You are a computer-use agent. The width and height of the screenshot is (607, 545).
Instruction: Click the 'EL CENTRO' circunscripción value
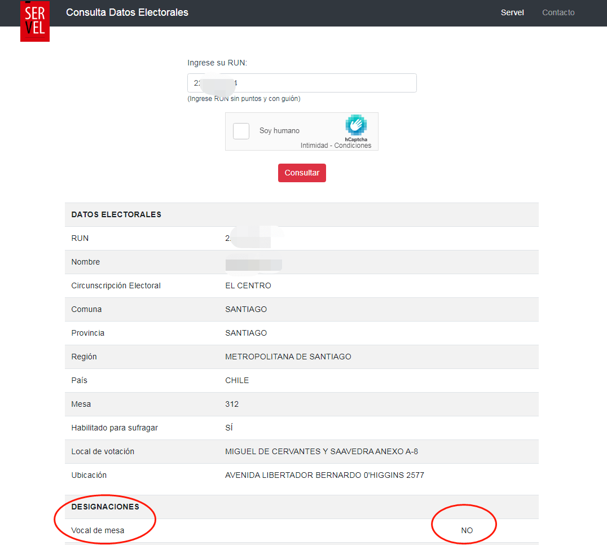[248, 285]
